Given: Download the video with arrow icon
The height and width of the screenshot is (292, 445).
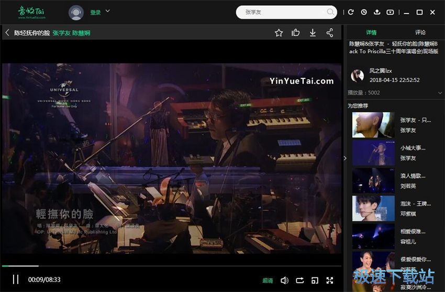Looking at the screenshot, I should point(313,33).
